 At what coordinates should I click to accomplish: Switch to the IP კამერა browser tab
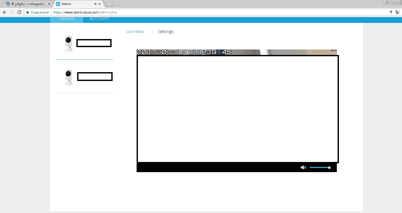click(27, 4)
